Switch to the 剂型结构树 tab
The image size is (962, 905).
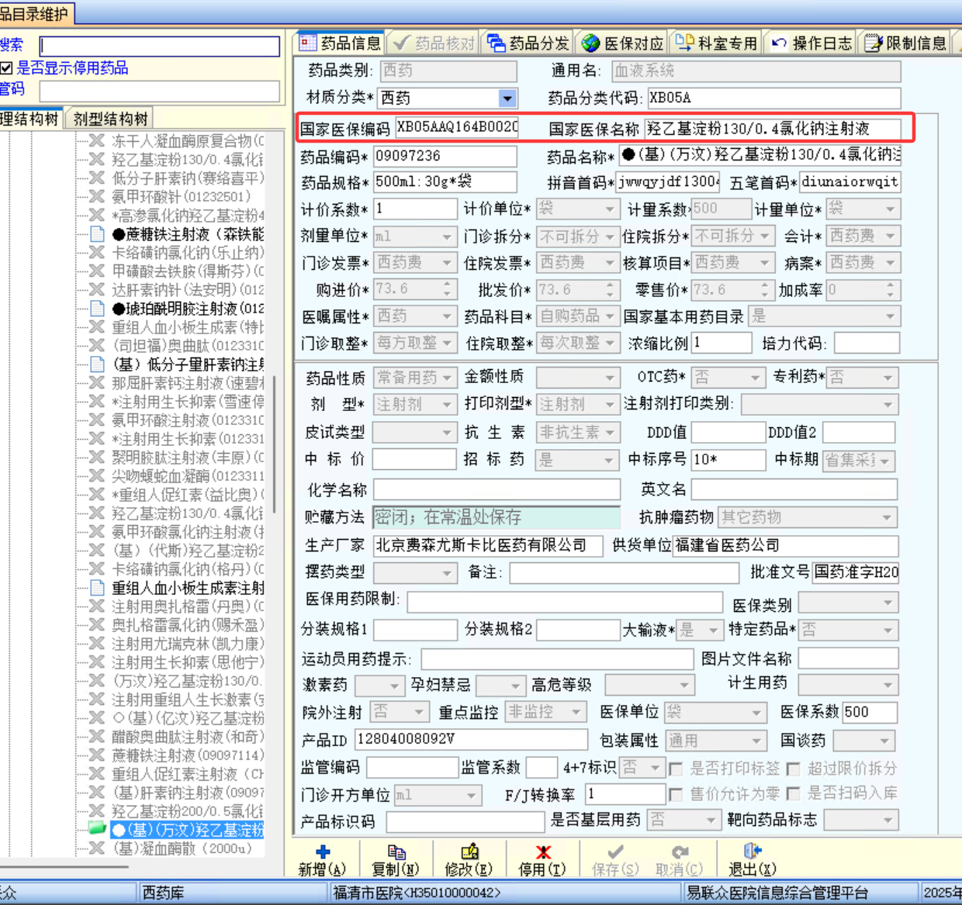click(110, 119)
